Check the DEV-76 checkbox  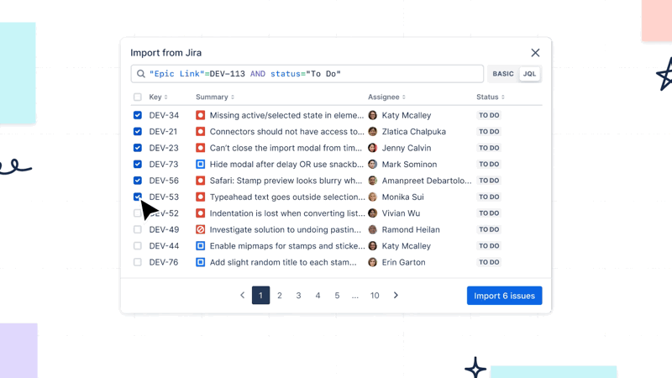click(x=137, y=262)
